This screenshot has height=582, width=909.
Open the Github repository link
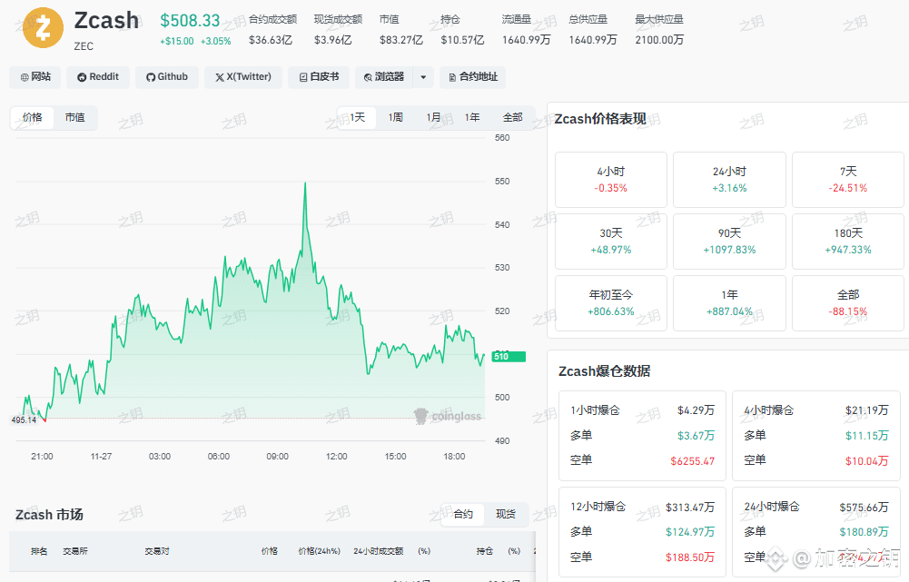167,77
